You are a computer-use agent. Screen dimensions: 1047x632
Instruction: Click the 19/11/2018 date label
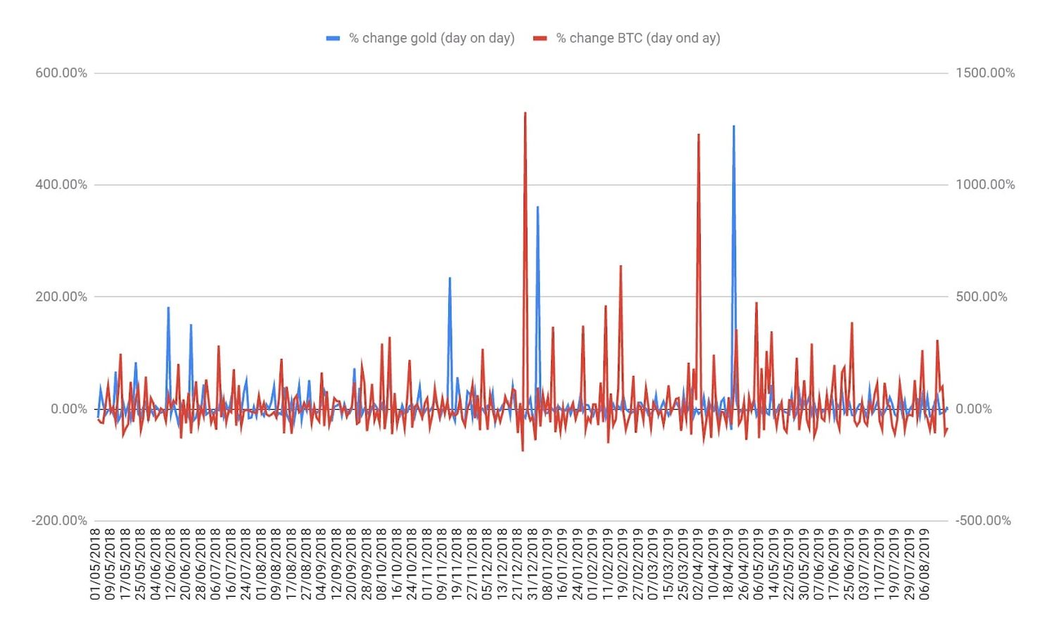[x=457, y=565]
